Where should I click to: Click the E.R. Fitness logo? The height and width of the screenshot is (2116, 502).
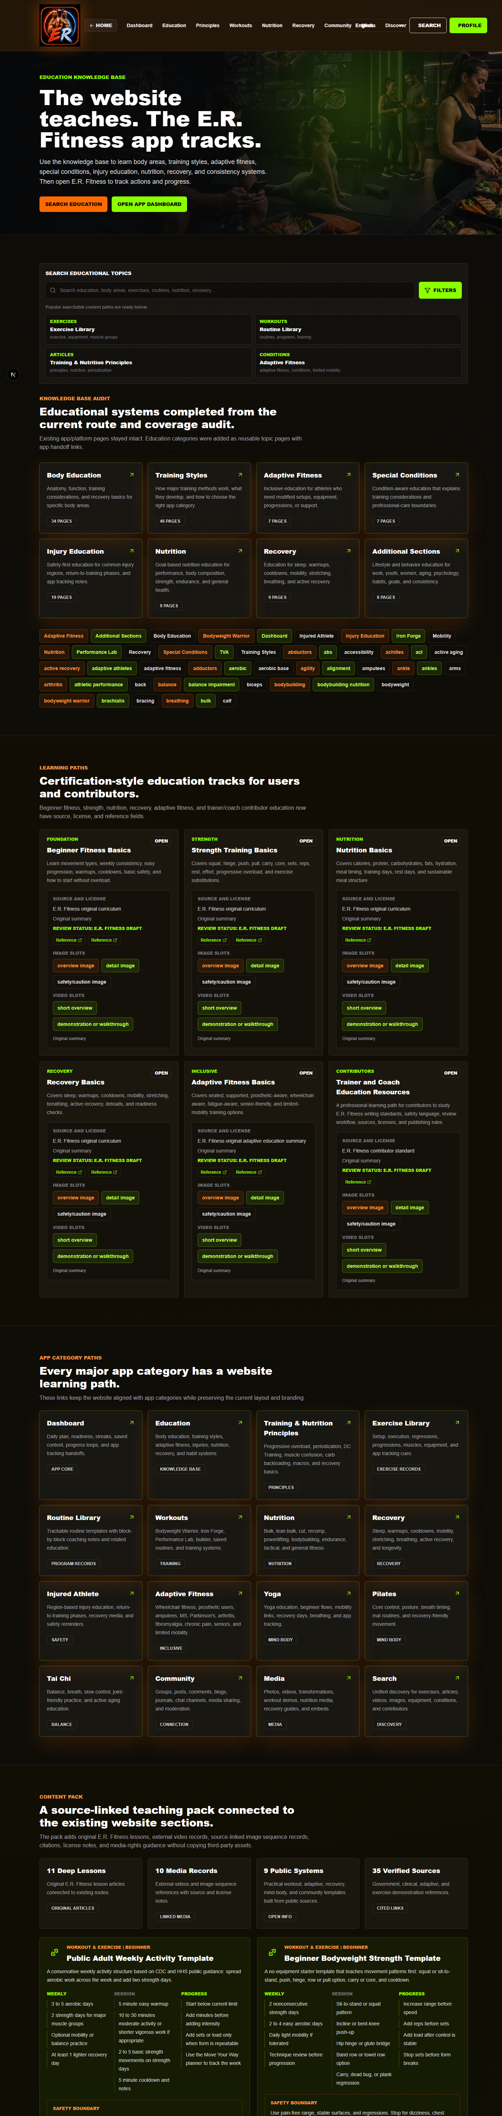pos(60,25)
